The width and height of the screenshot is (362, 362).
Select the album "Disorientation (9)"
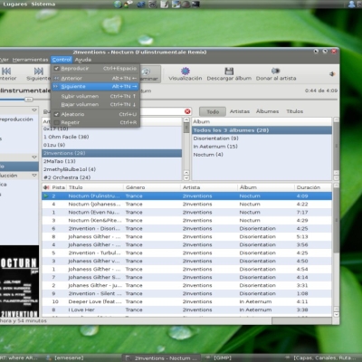tap(262, 138)
